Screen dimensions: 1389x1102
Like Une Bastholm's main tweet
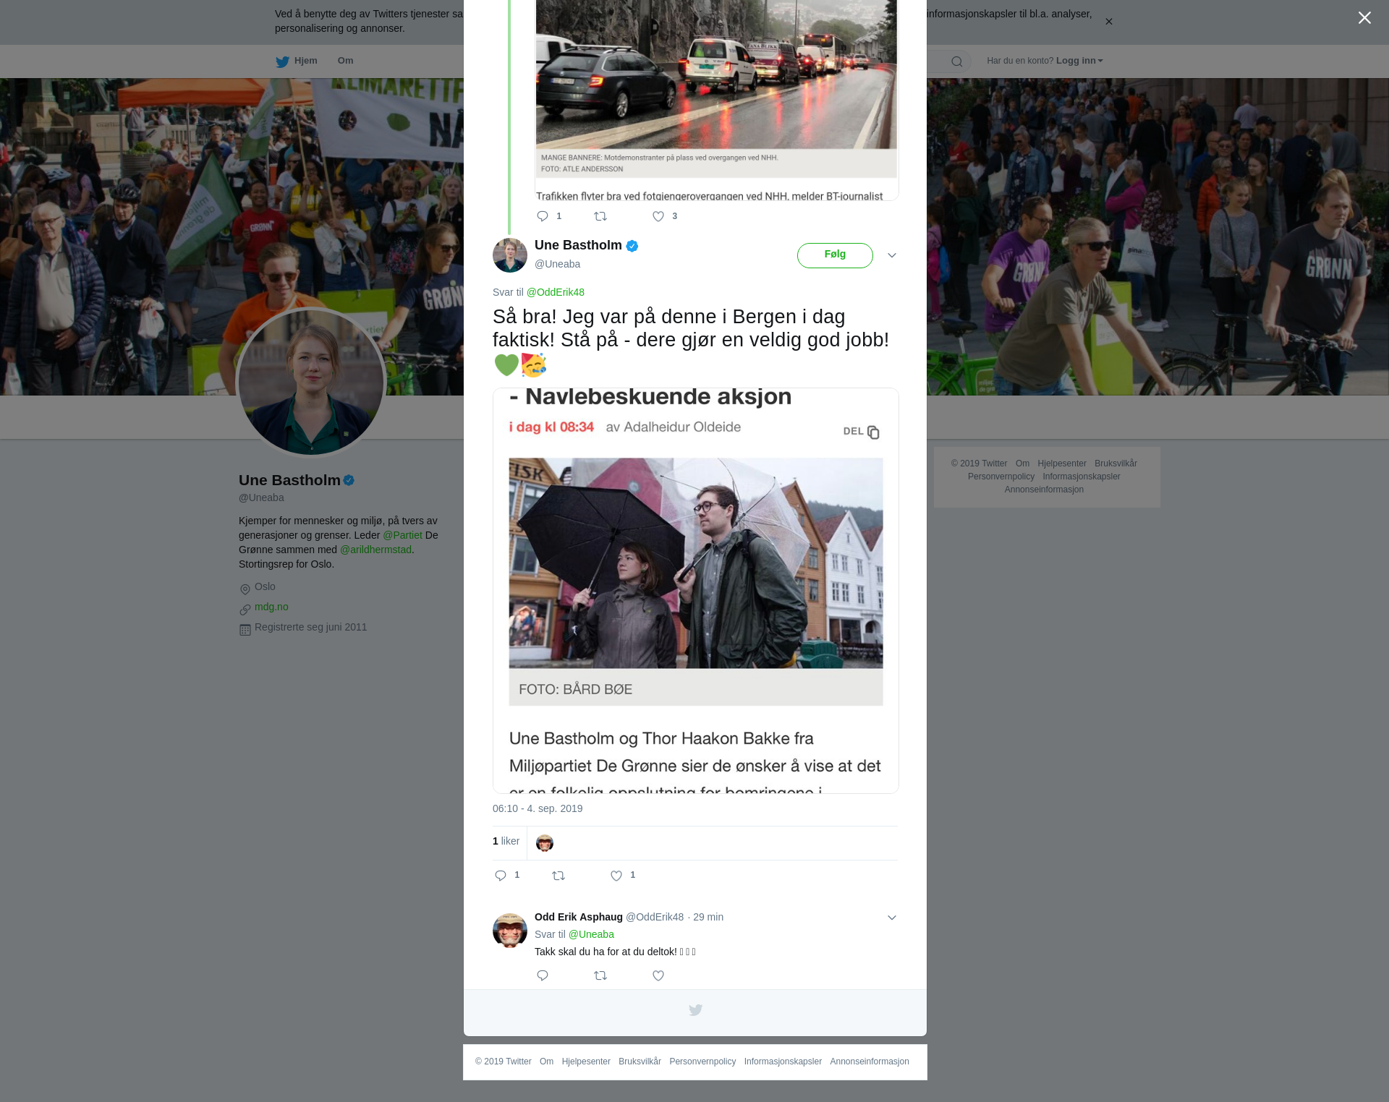click(x=616, y=876)
